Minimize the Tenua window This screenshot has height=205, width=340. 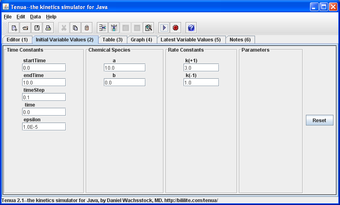click(314, 7)
